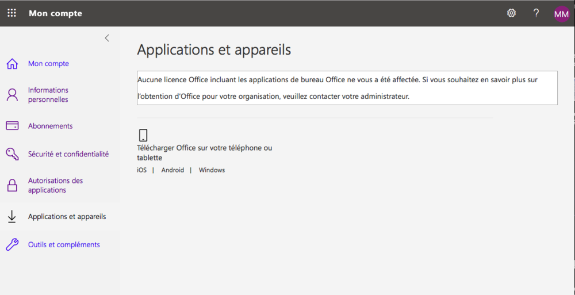575x295 pixels.
Task: Click the Windows download link
Action: 212,170
